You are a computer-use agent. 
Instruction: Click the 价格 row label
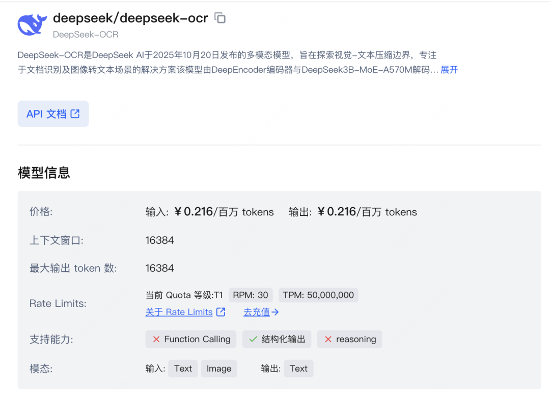(41, 212)
